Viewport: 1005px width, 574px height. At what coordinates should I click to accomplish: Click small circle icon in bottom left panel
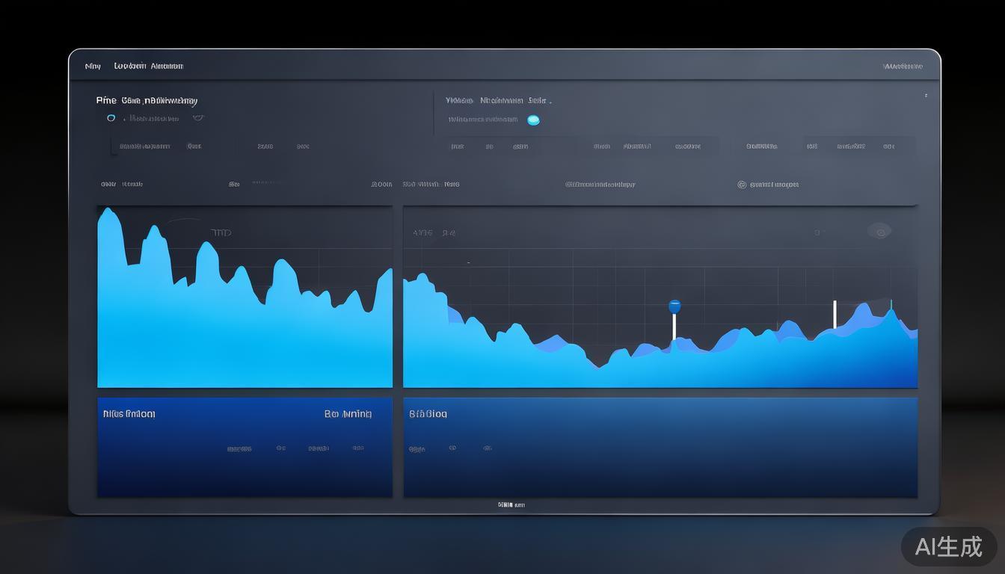point(281,448)
